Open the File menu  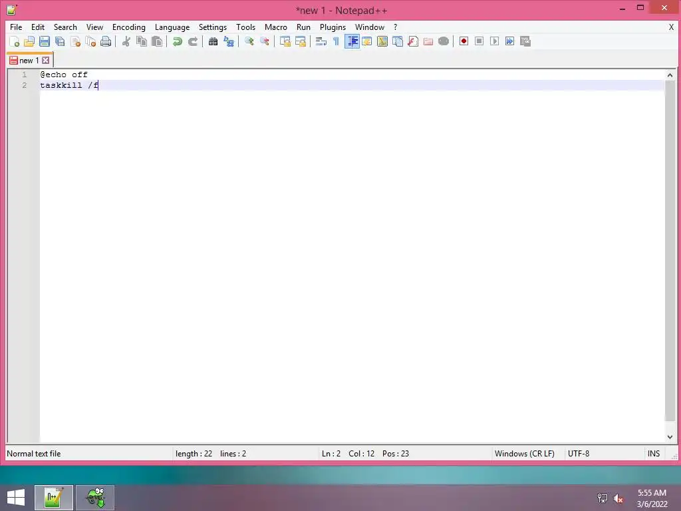pyautogui.click(x=16, y=27)
